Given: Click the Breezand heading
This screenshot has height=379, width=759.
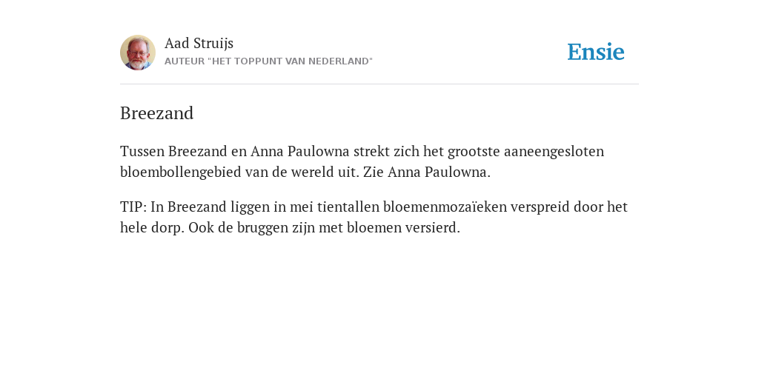Looking at the screenshot, I should (x=157, y=113).
